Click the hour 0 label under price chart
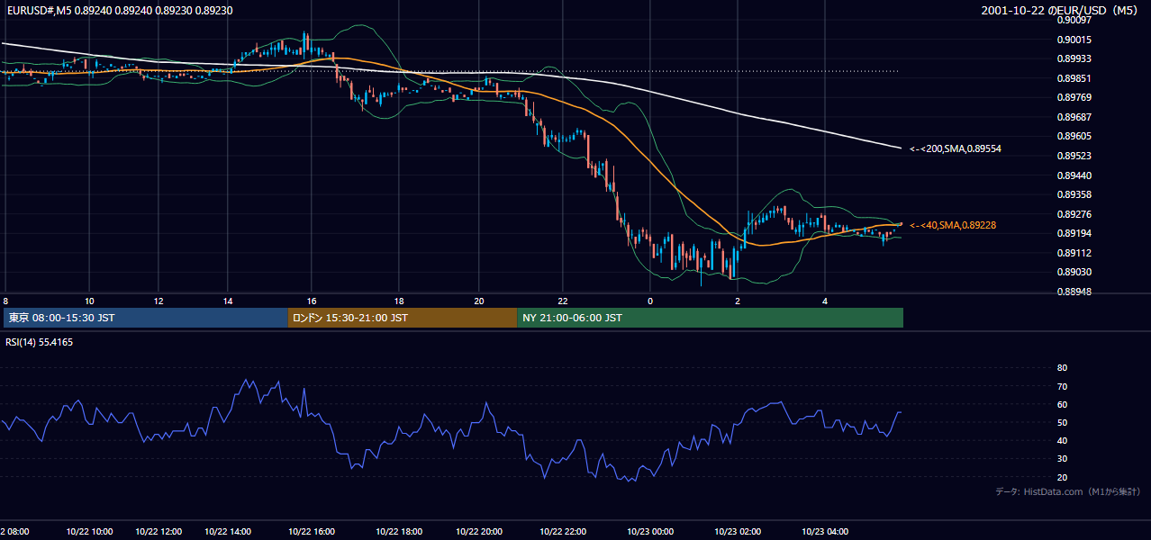Viewport: 1151px width, 540px height. [x=649, y=301]
